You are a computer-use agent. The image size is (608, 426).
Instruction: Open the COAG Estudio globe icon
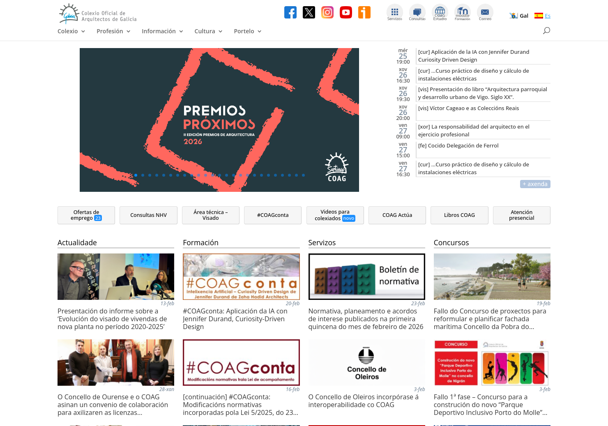point(440,12)
